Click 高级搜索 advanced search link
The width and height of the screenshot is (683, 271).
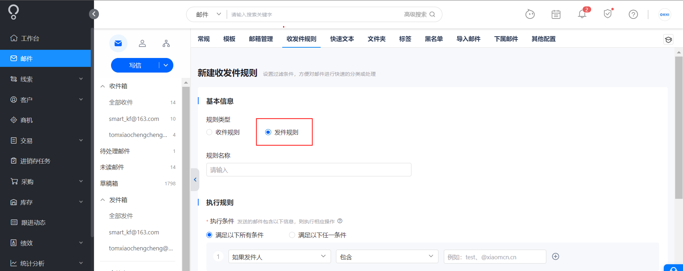pos(415,14)
